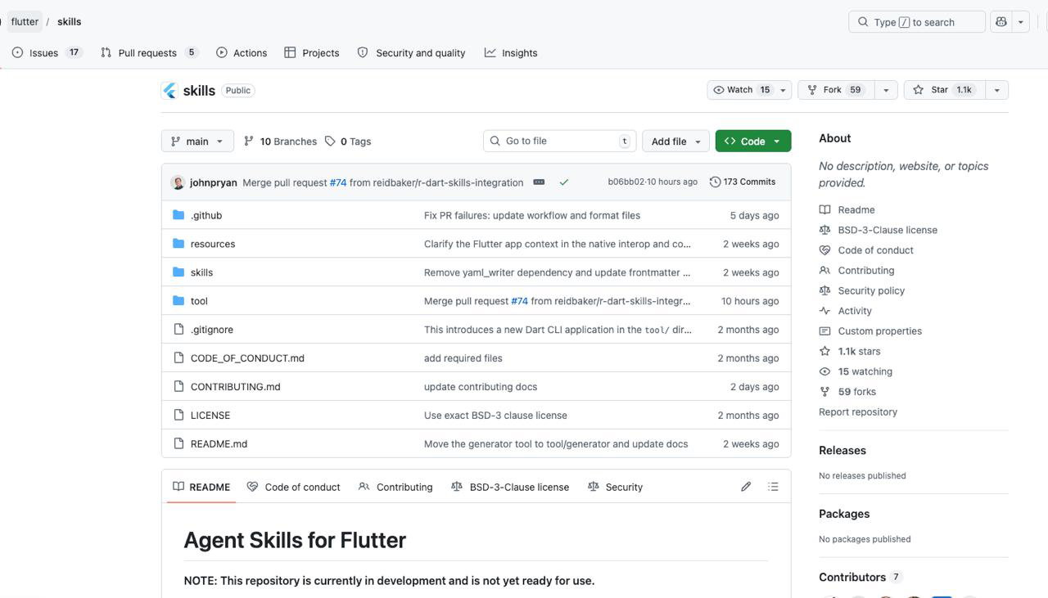1048x598 pixels.
Task: Click the Go to file search field
Action: pyautogui.click(x=559, y=141)
